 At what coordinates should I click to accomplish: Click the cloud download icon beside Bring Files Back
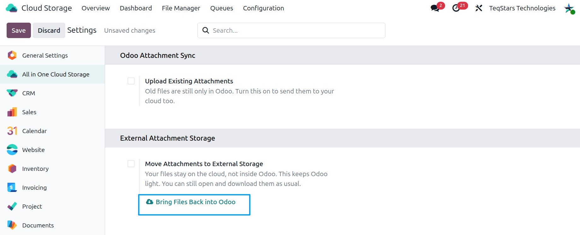pyautogui.click(x=149, y=202)
